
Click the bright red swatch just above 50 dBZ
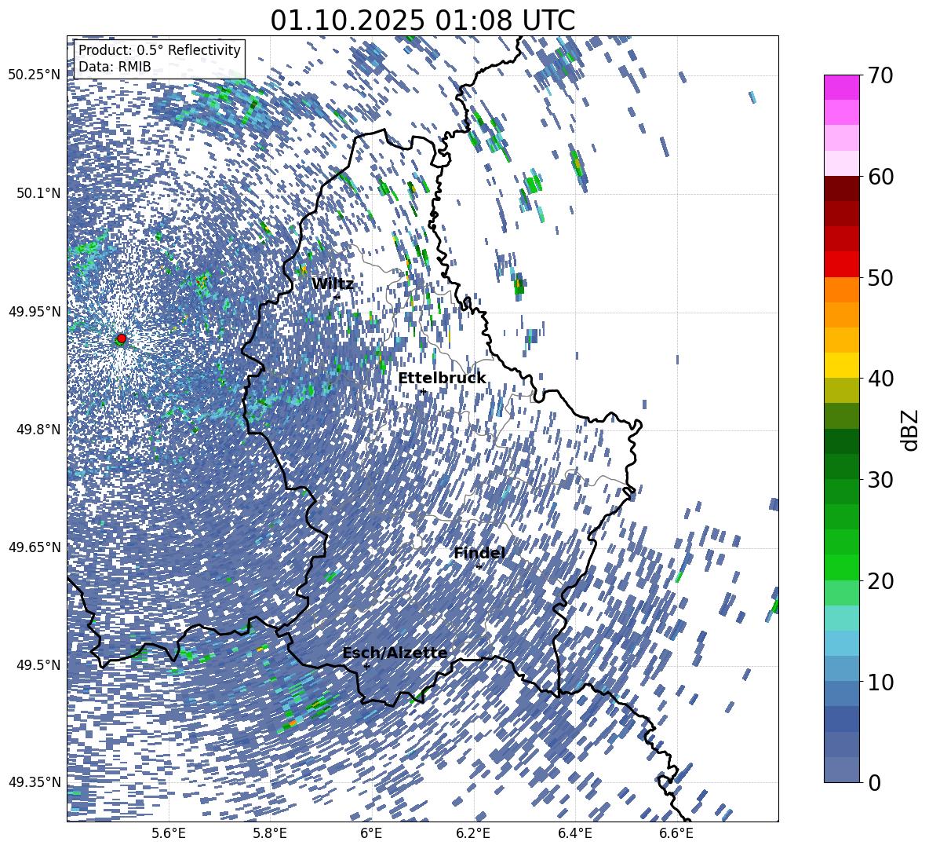pyautogui.click(x=841, y=265)
